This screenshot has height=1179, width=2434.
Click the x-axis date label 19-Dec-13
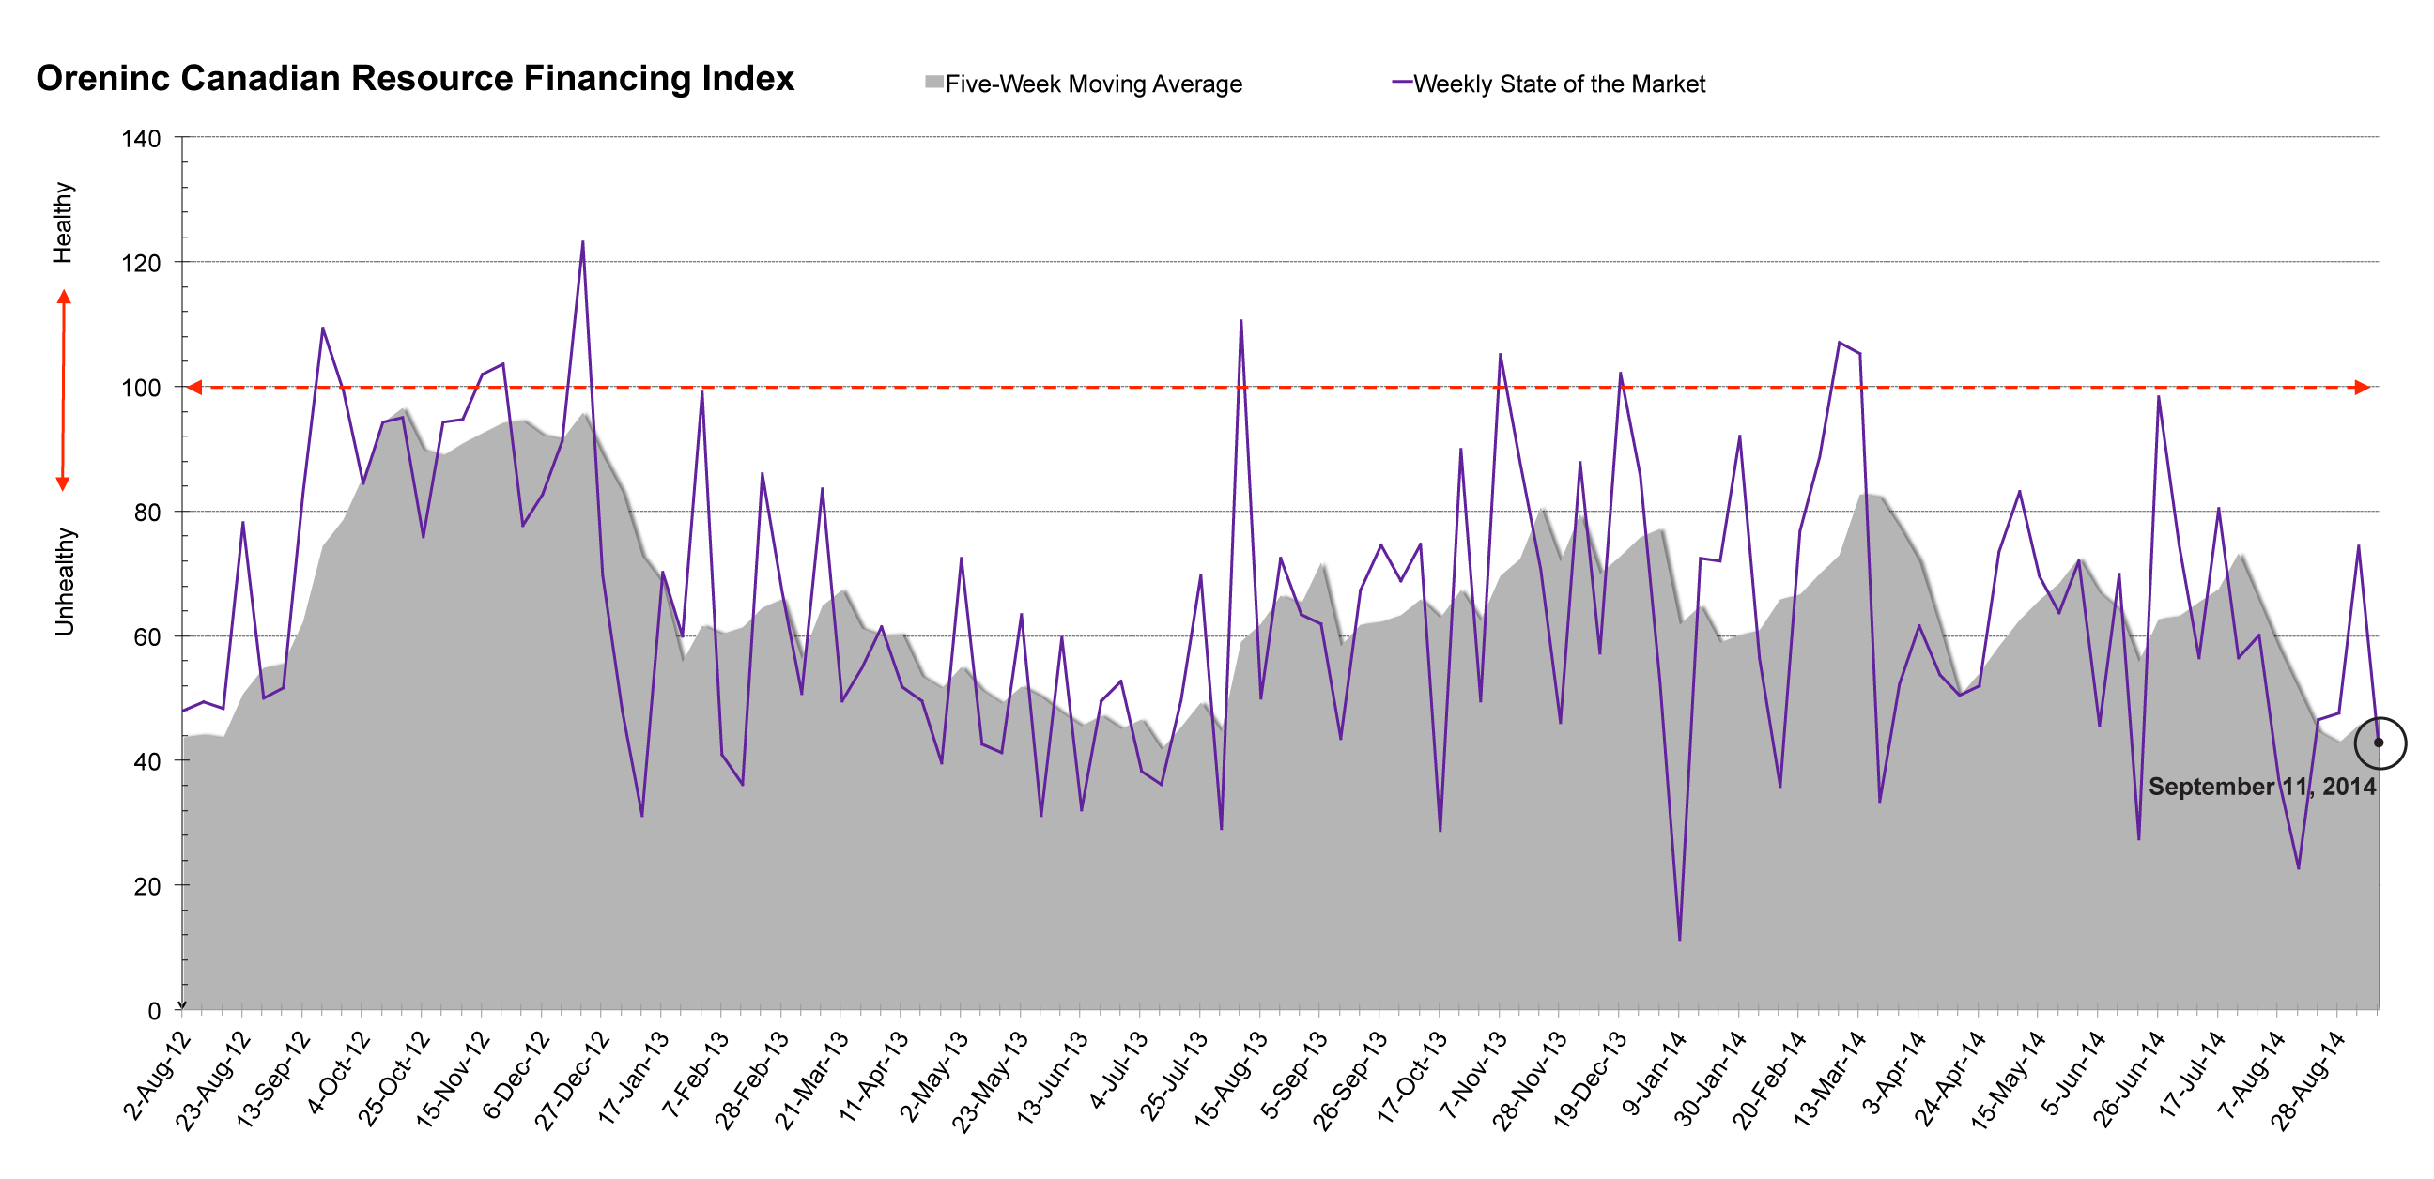pyautogui.click(x=1590, y=1079)
